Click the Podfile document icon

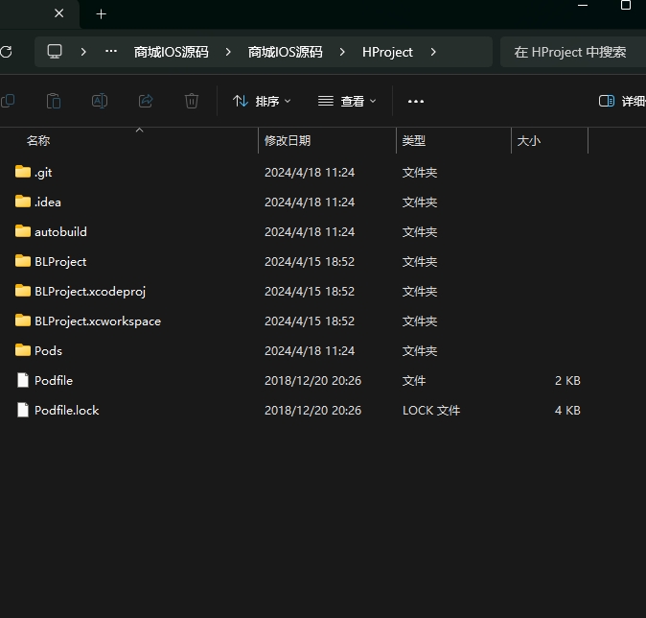[23, 380]
